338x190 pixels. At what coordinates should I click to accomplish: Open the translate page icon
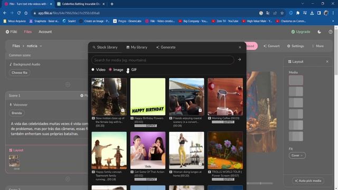(x=268, y=13)
